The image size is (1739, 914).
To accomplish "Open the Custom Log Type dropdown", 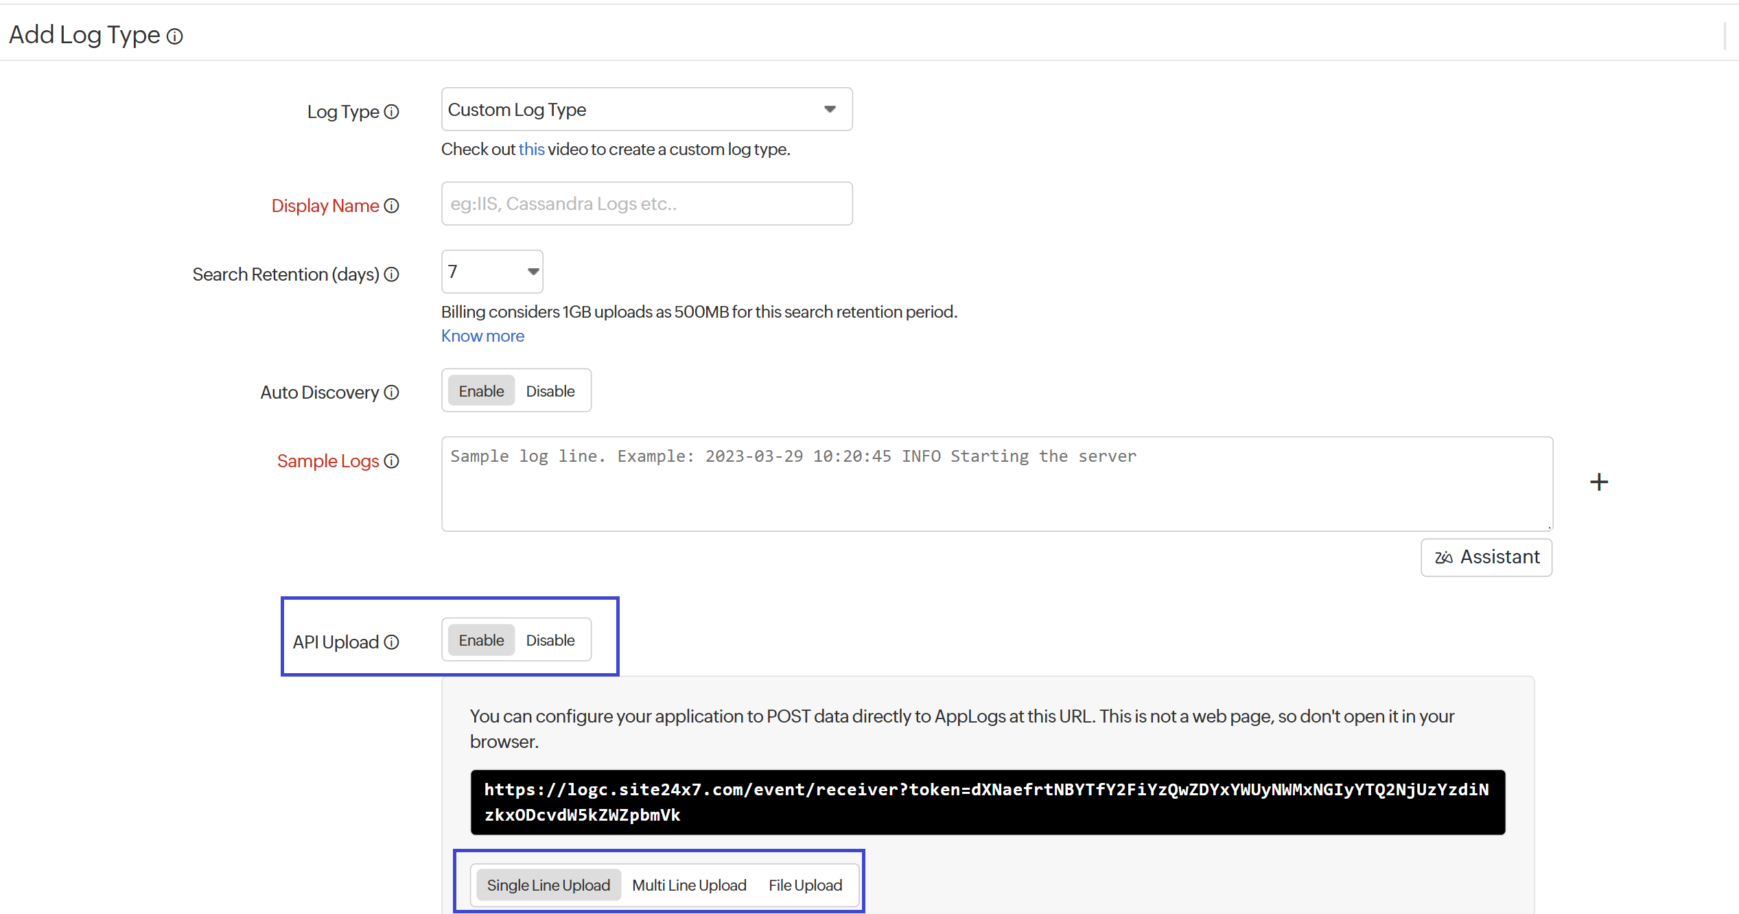I will click(646, 109).
